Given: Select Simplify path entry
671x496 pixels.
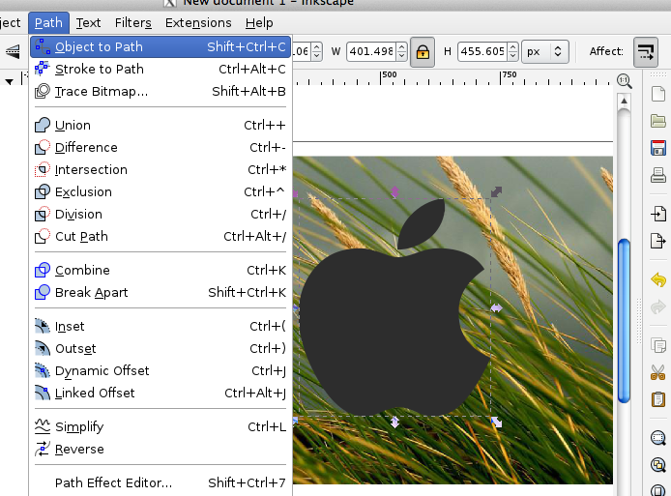Looking at the screenshot, I should click(x=160, y=426).
